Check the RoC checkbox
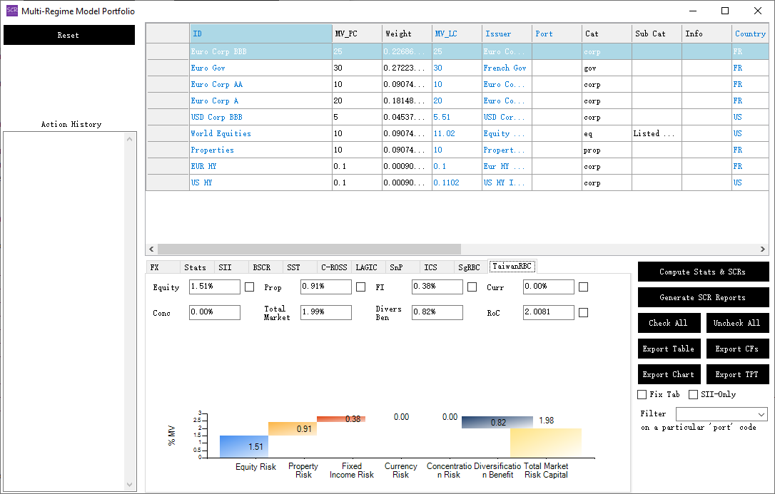The width and height of the screenshot is (775, 494). tap(583, 313)
